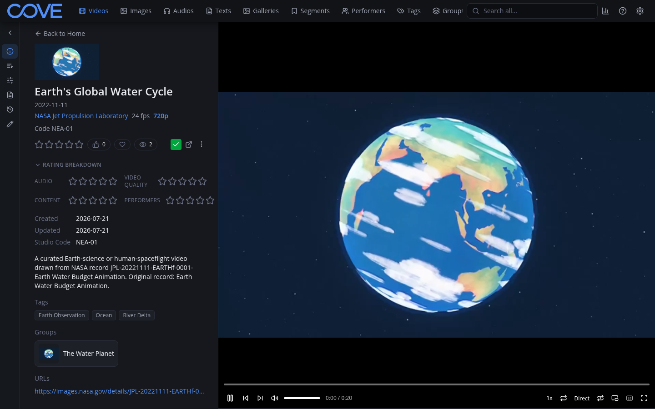Open the Tags tab
This screenshot has height=409, width=655.
[409, 11]
